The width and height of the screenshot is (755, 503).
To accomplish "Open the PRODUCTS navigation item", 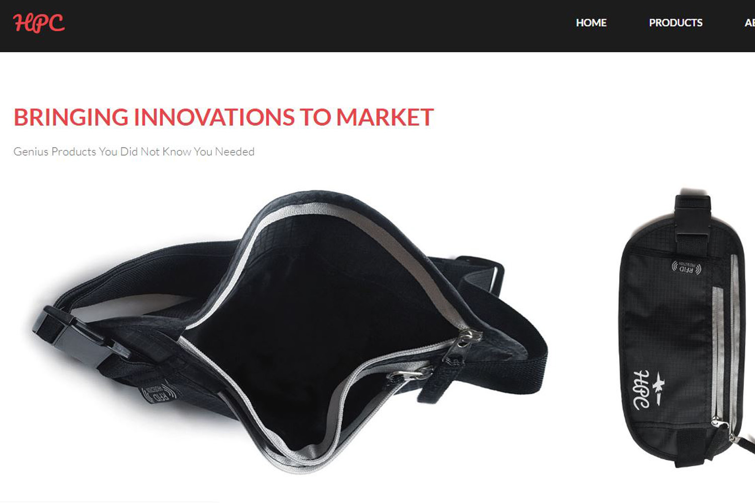I will (x=675, y=23).
